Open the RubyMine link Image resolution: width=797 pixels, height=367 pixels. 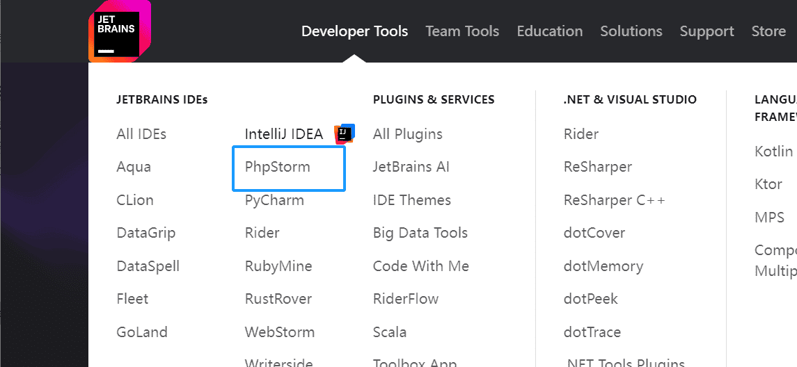coord(278,266)
